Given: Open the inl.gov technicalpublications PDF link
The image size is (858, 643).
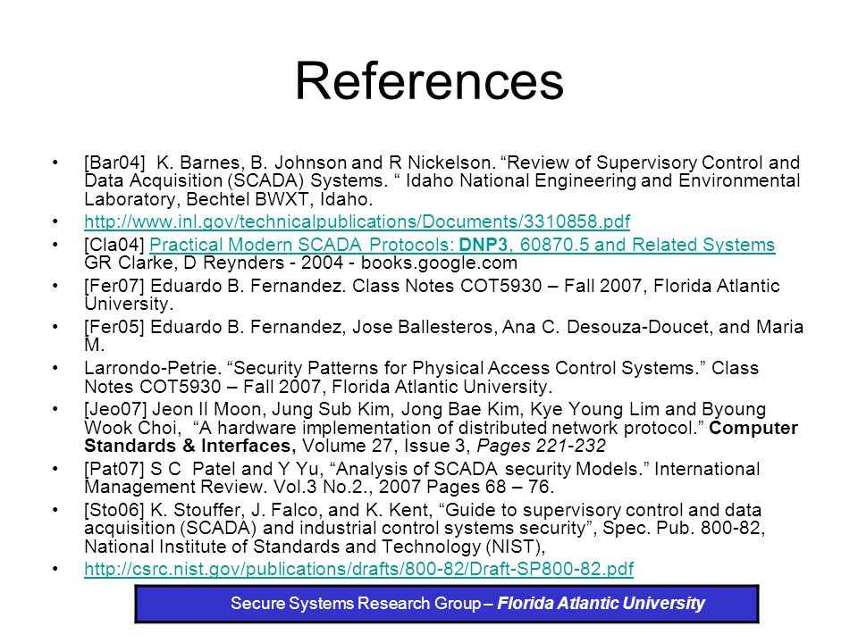Looking at the screenshot, I should click(x=357, y=221).
